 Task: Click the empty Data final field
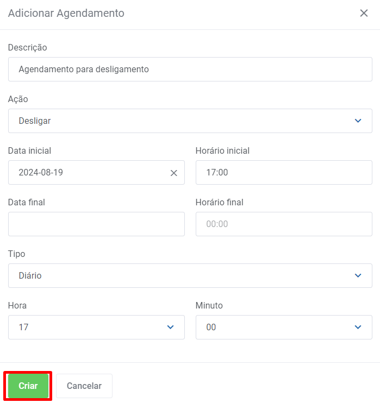(96, 224)
